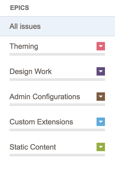
Task: Open the green Static Content dropdown
Action: [x=101, y=147]
